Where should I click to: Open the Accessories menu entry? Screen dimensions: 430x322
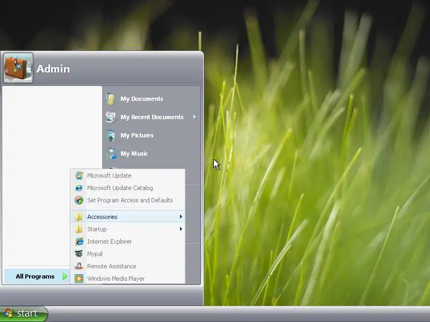pos(128,217)
